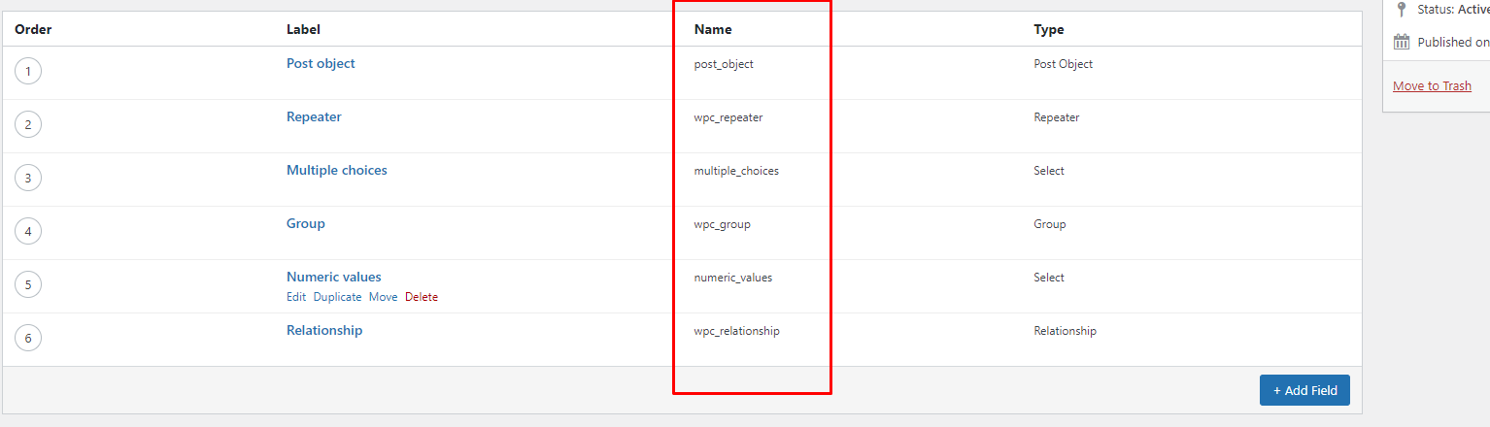Screen dimensions: 1490x427
Task: Open the Post object field
Action: click(321, 63)
